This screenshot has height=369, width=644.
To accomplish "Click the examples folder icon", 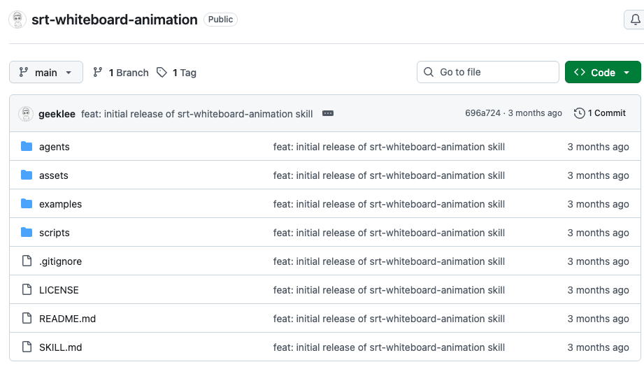I will [27, 203].
